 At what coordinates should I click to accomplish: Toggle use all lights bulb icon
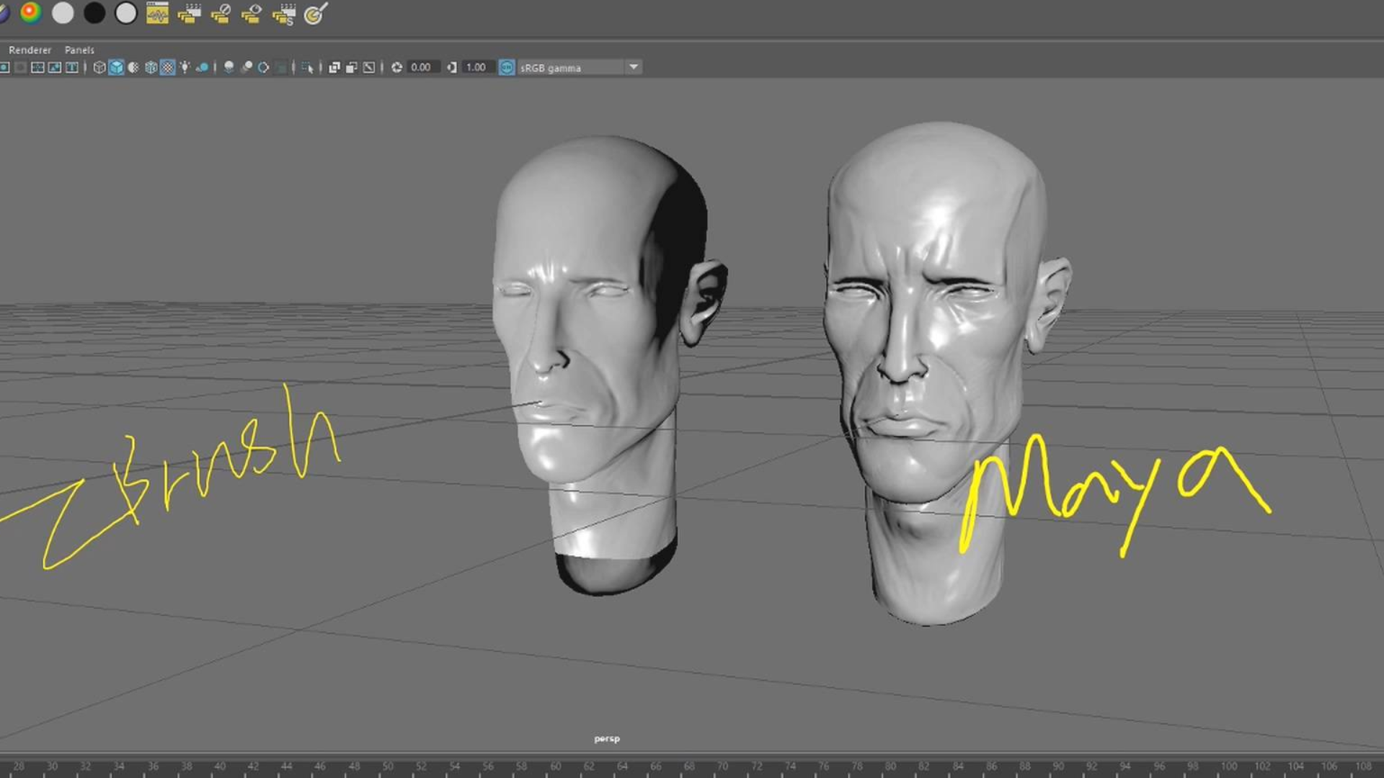[185, 67]
